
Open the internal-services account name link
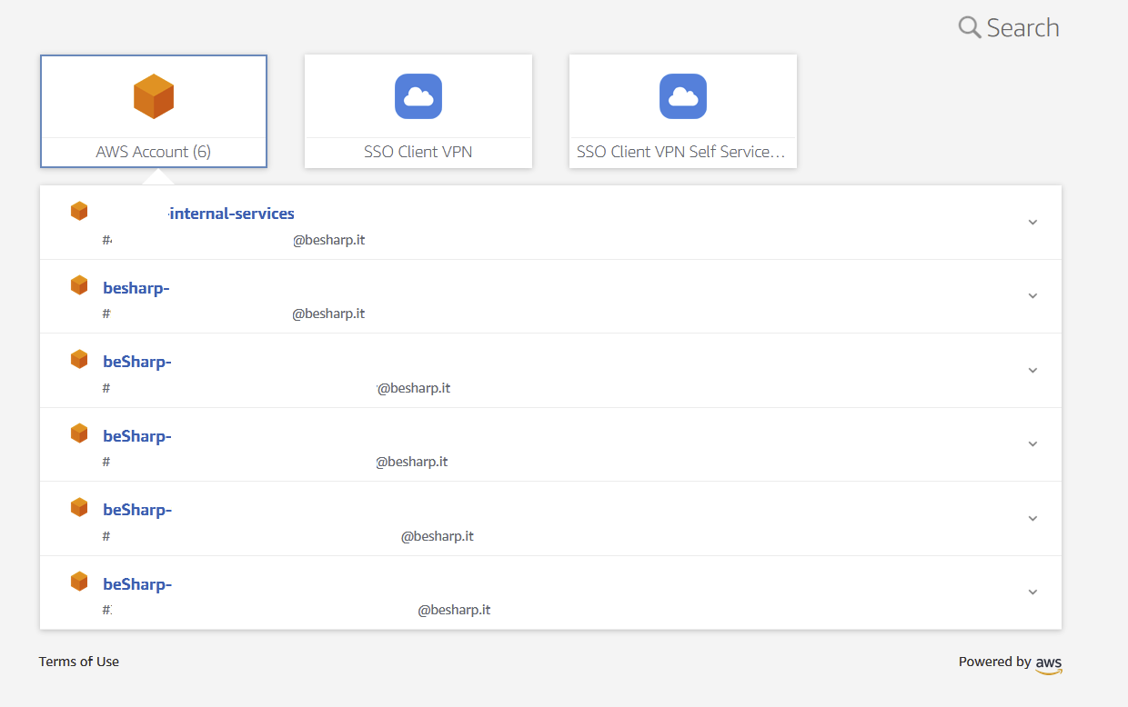231,214
